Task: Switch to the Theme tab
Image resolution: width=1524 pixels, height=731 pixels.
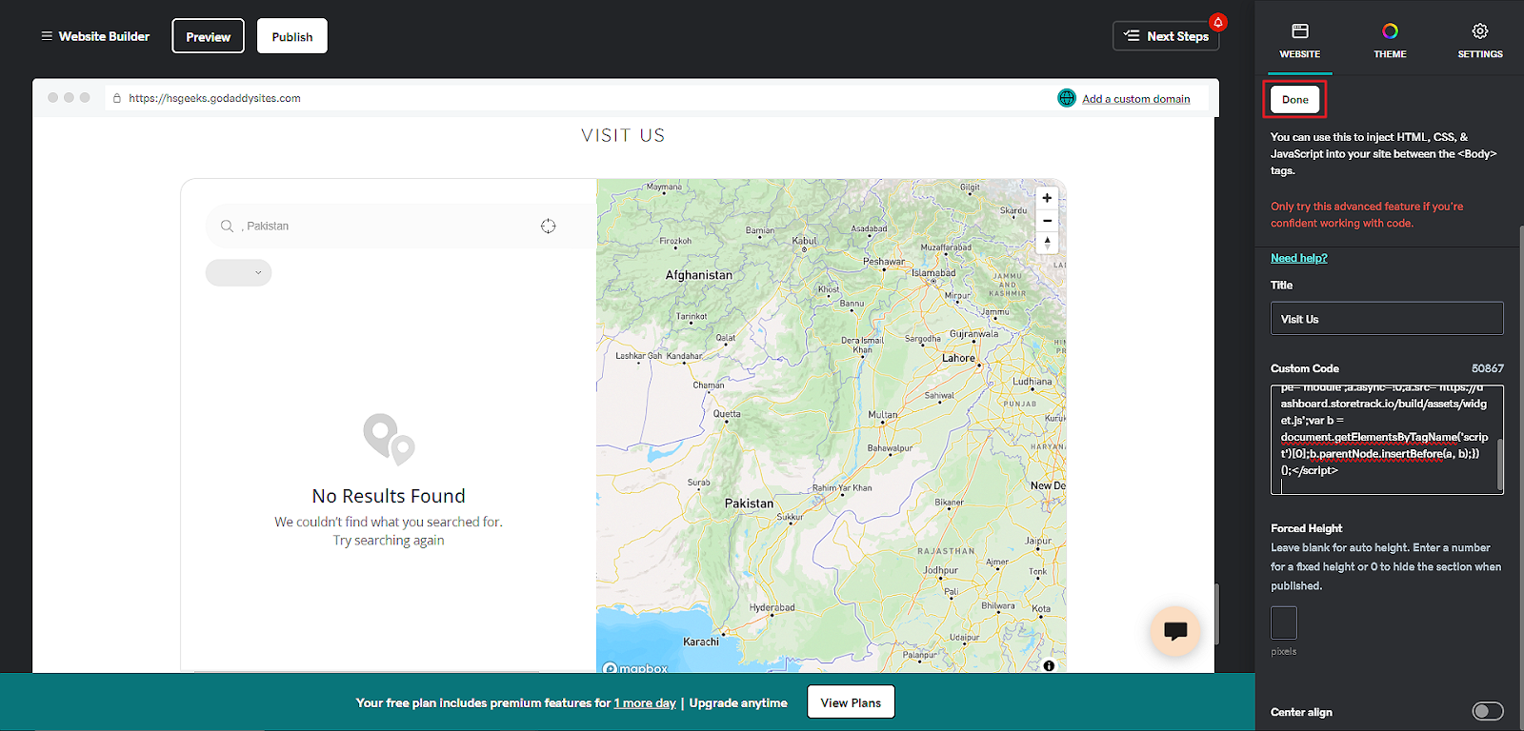Action: (x=1390, y=41)
